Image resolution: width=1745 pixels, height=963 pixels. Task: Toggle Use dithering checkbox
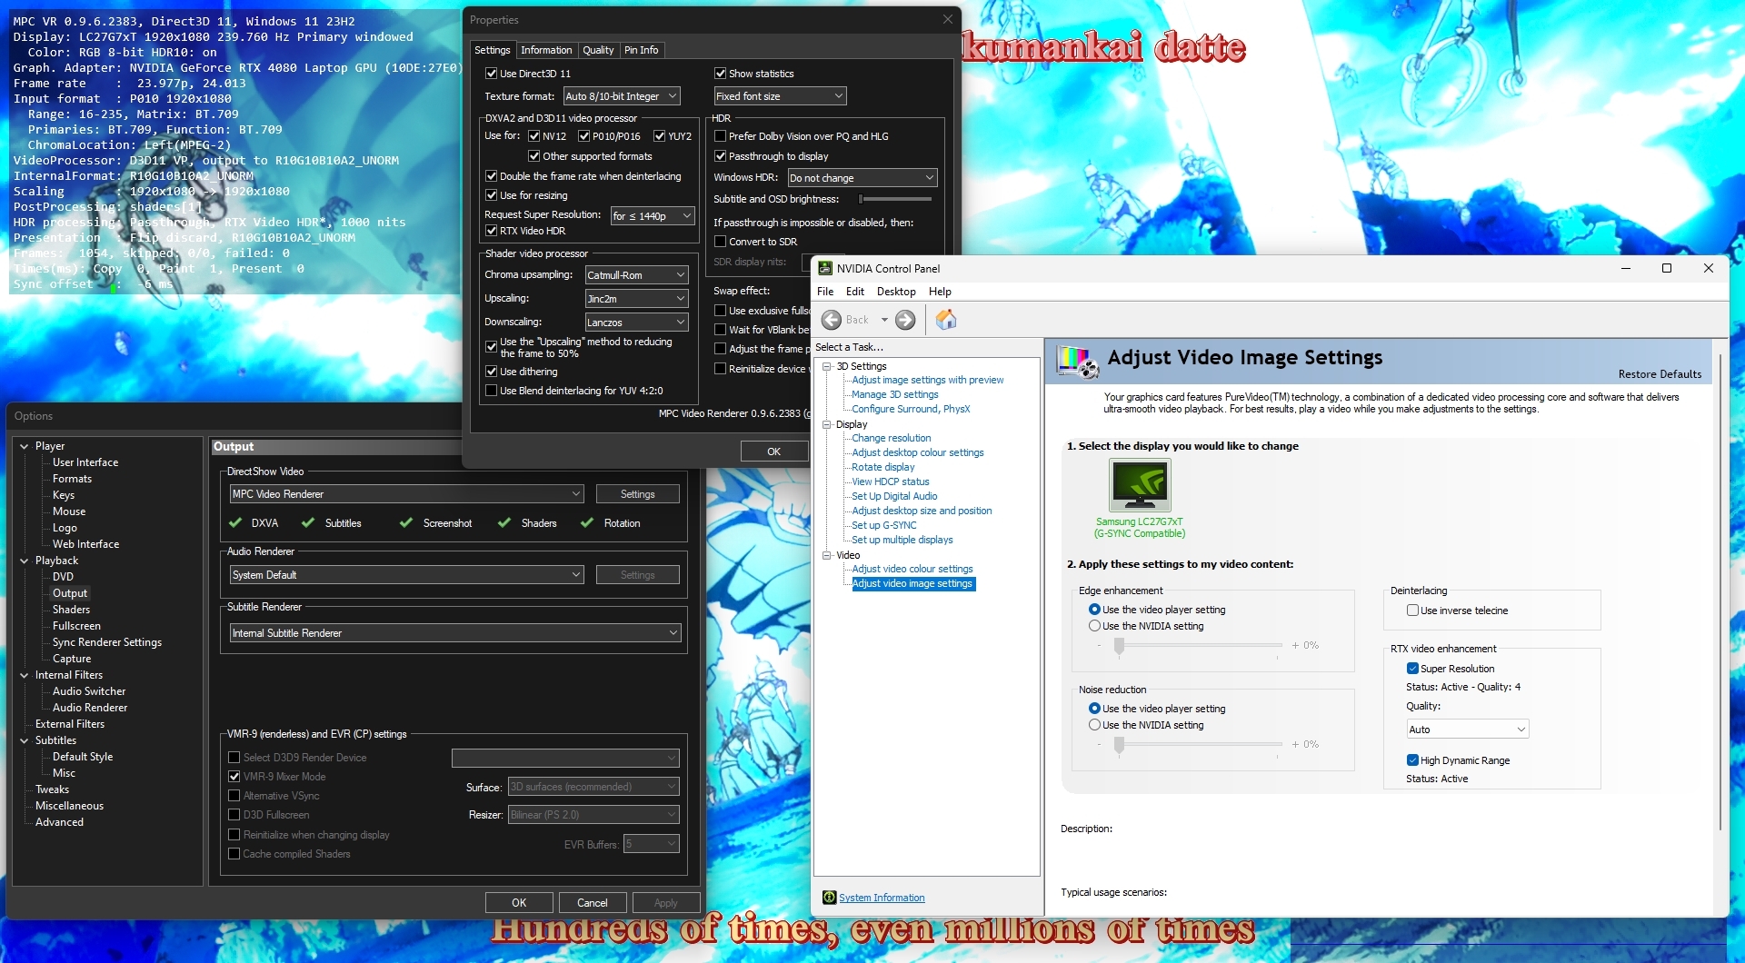(x=491, y=372)
